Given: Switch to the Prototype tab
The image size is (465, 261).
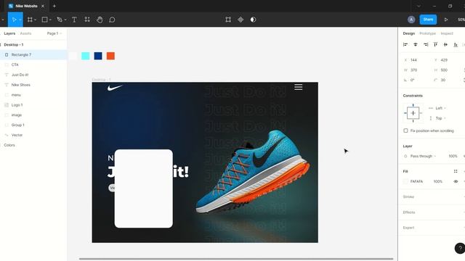Looking at the screenshot, I should [x=428, y=33].
